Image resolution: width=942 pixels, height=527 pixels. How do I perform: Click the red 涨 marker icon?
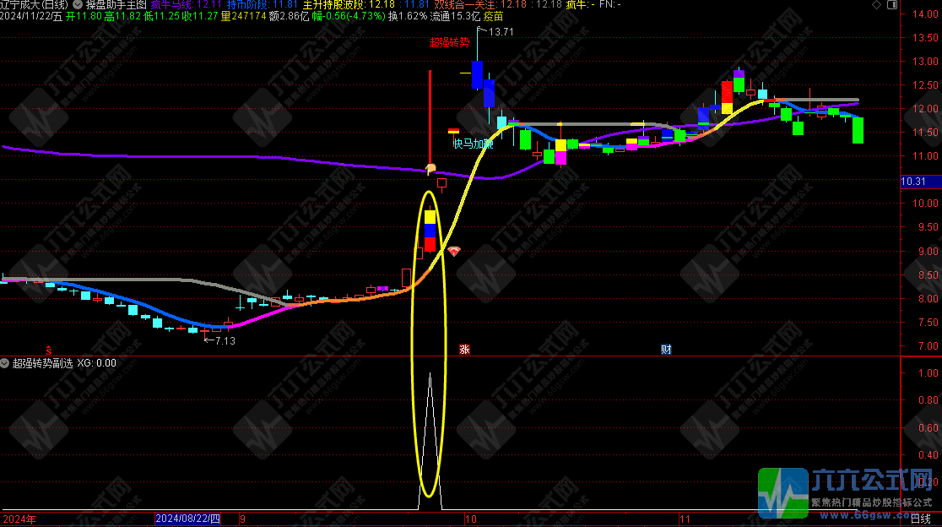coord(463,349)
